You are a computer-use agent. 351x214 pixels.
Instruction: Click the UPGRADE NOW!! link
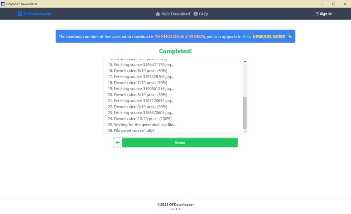(269, 36)
